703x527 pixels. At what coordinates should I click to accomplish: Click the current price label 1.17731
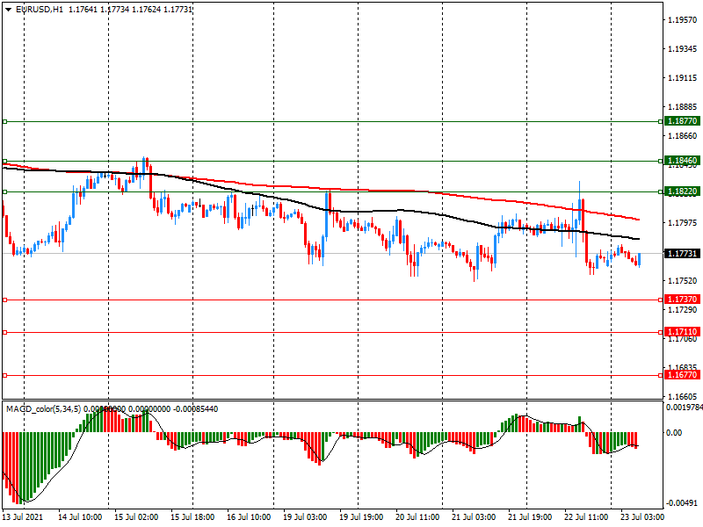coord(683,254)
